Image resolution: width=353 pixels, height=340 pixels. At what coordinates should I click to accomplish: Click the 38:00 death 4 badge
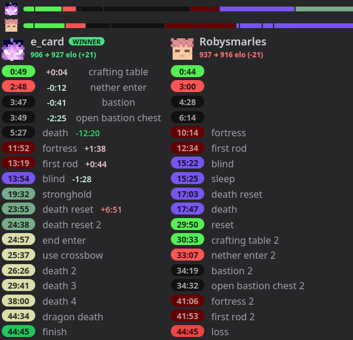19,301
